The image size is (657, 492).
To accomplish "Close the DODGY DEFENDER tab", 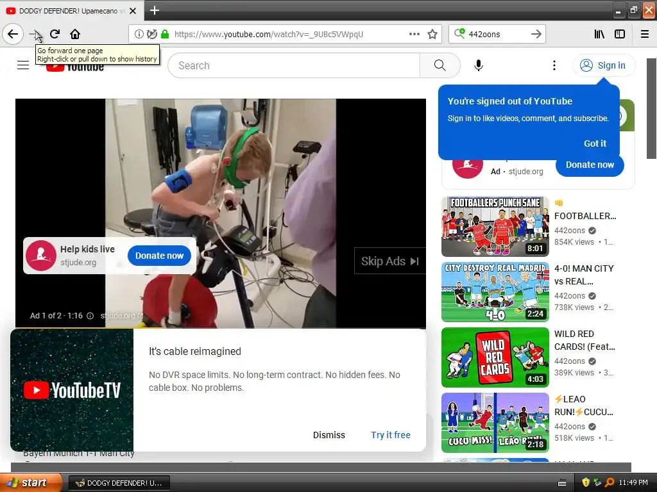I will [x=133, y=11].
